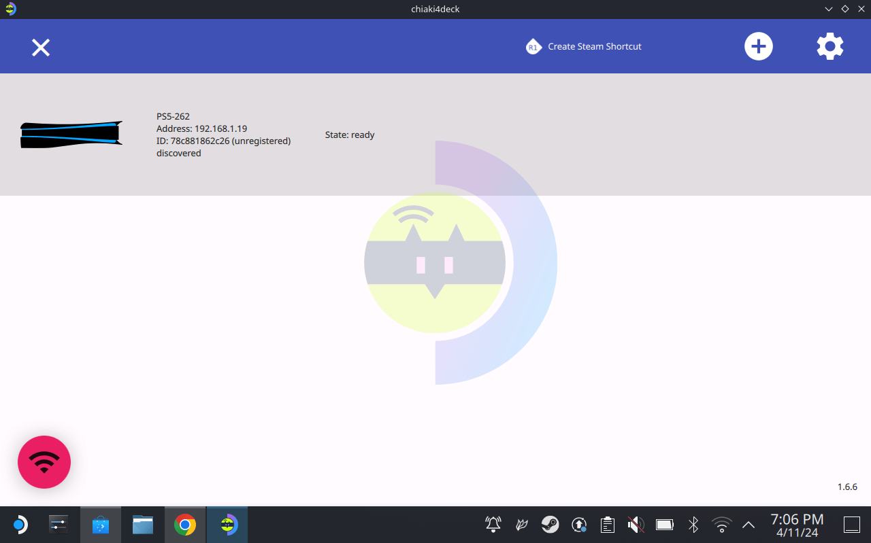871x543 pixels.
Task: Click the ID: 78c881862c26 (unregistered) line
Action: 223,141
